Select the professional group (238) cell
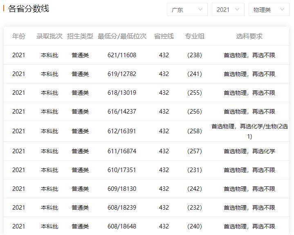This screenshot has height=235, width=294. [x=195, y=55]
